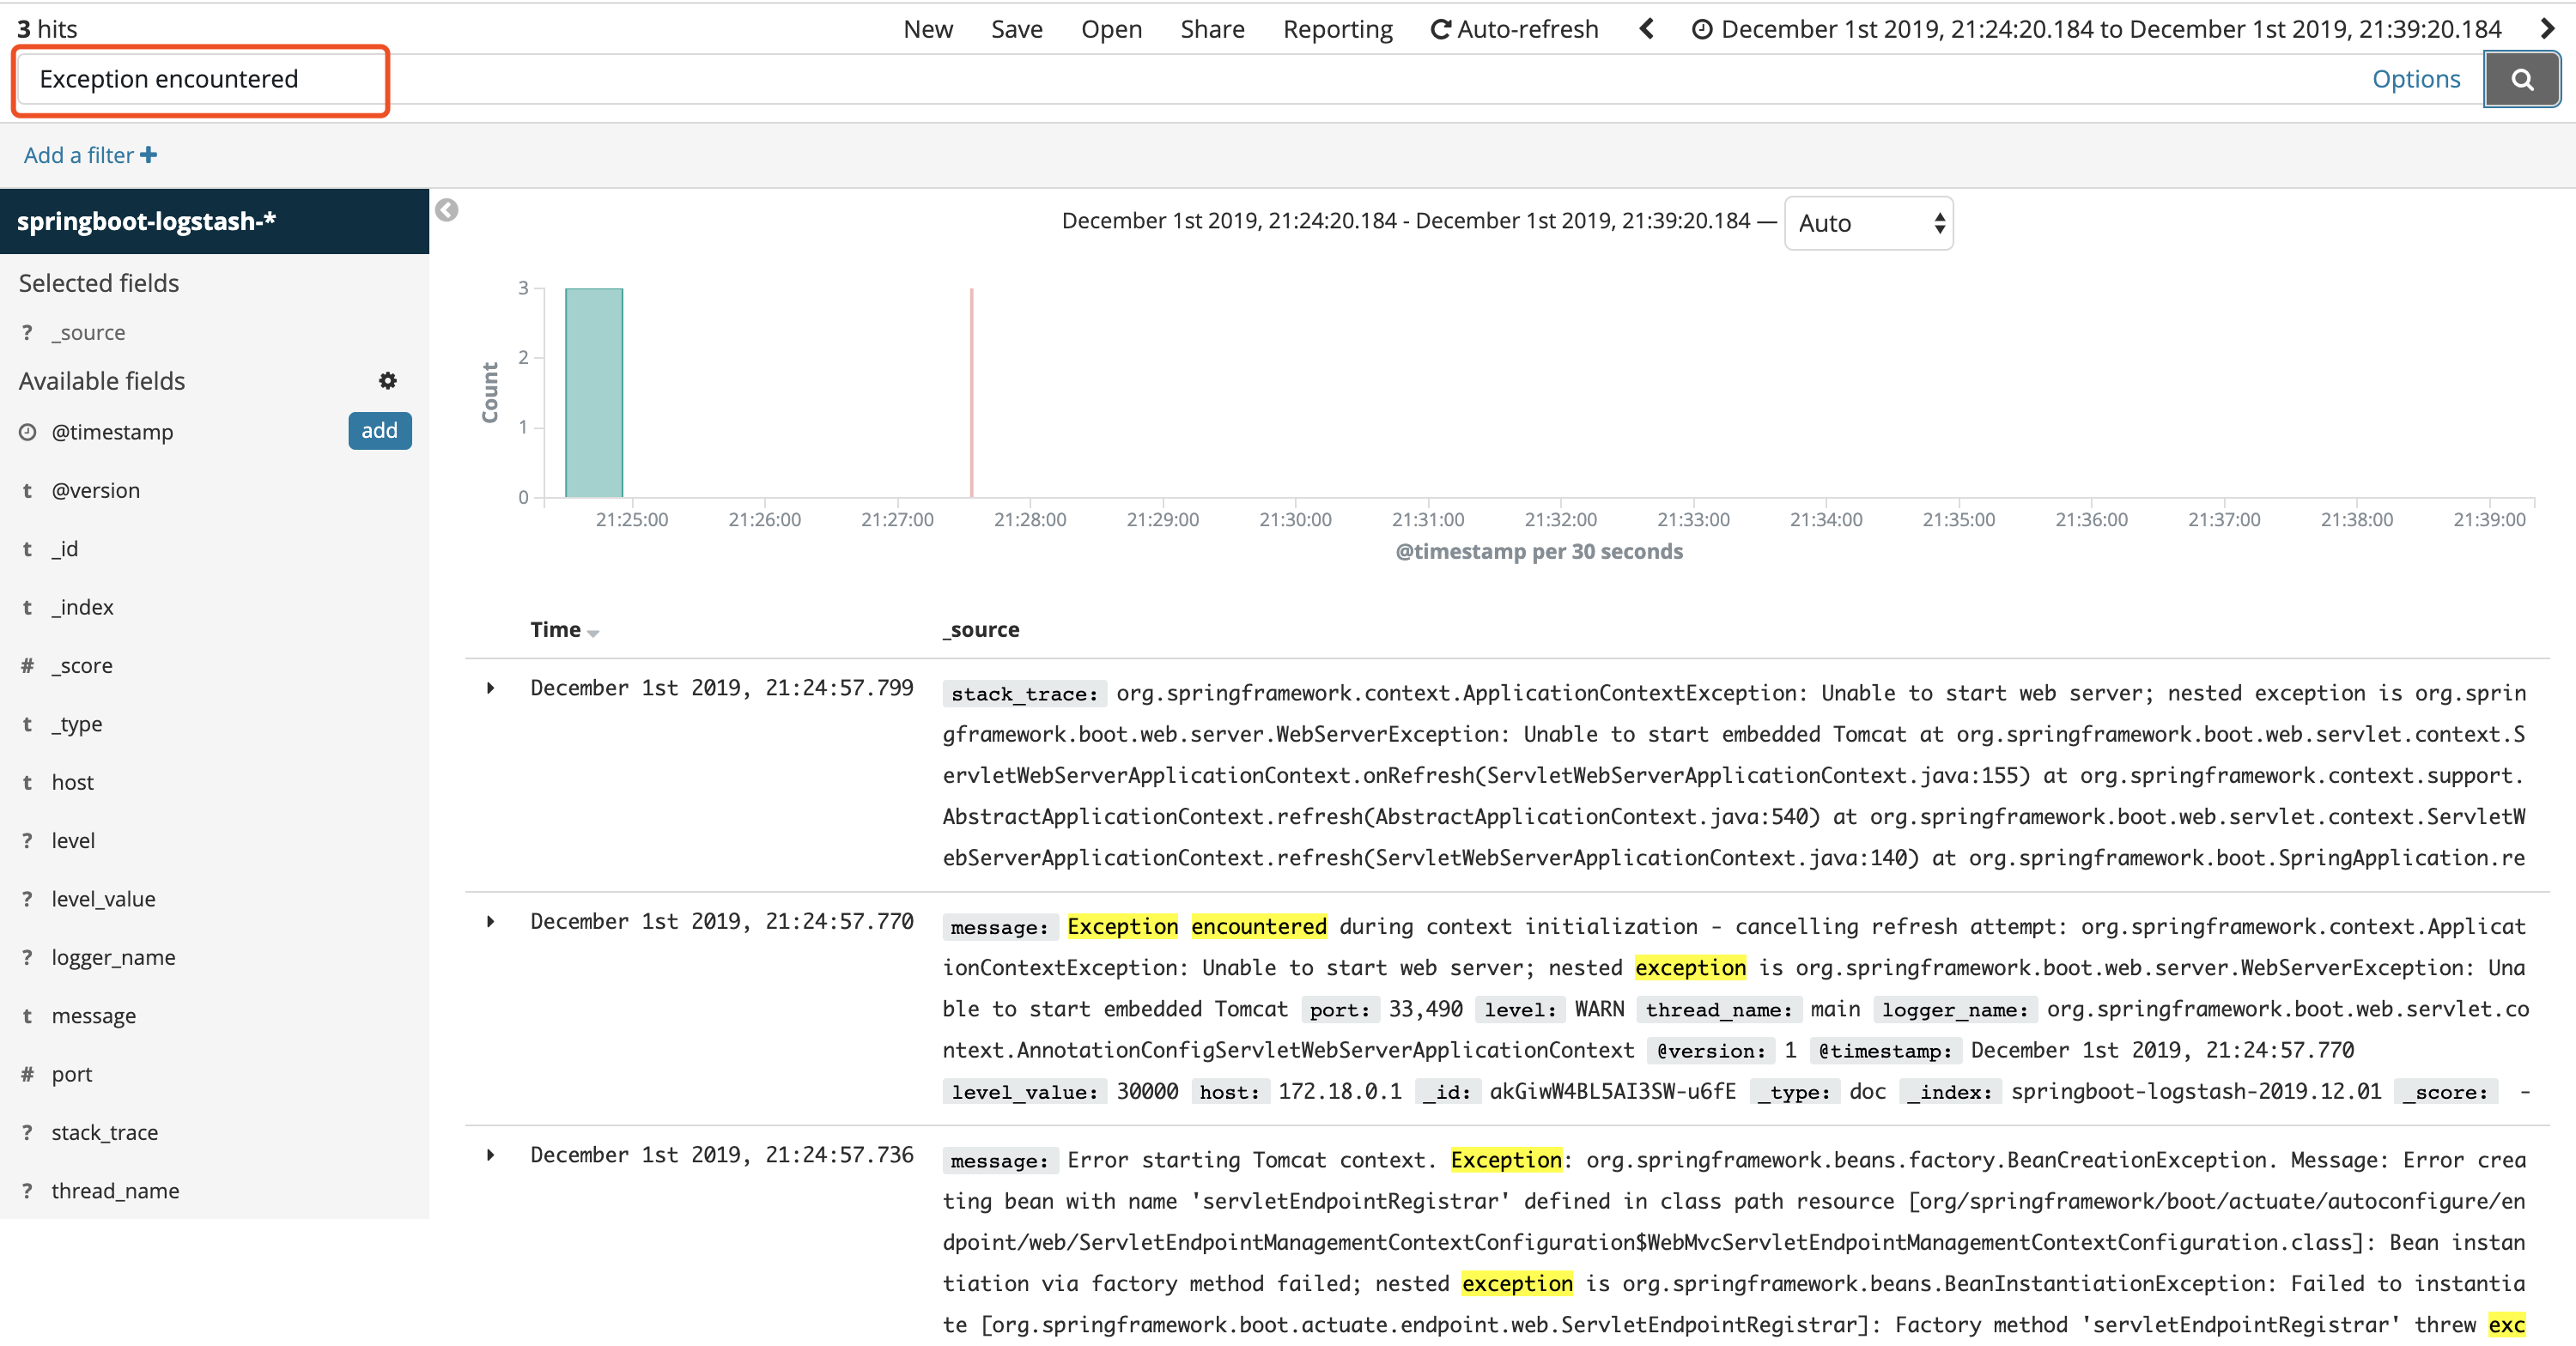Click the Auto-refresh icon

click(1440, 29)
